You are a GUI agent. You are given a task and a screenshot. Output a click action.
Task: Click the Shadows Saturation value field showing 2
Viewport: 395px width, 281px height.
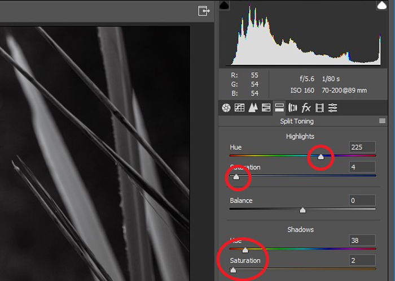click(362, 260)
